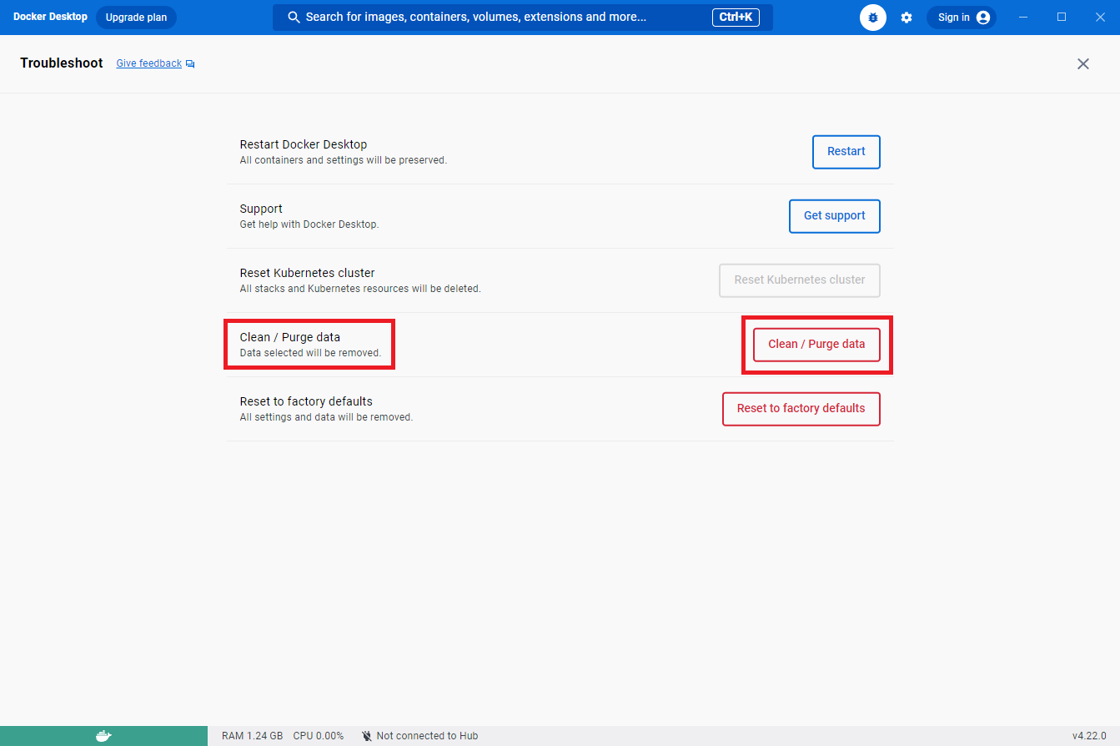
Task: Close the Troubleshoot panel
Action: 1083,63
